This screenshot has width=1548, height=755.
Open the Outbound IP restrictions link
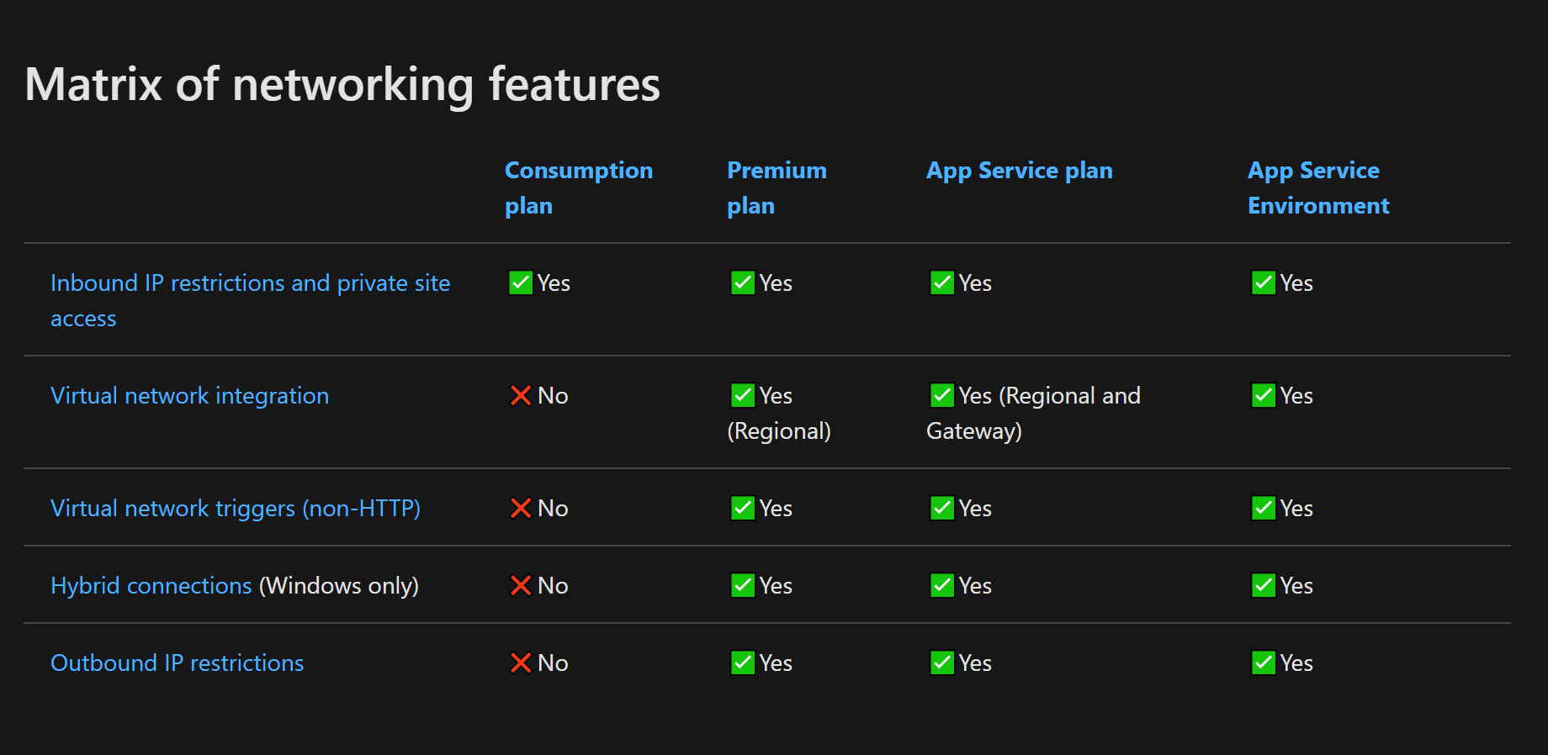point(177,663)
